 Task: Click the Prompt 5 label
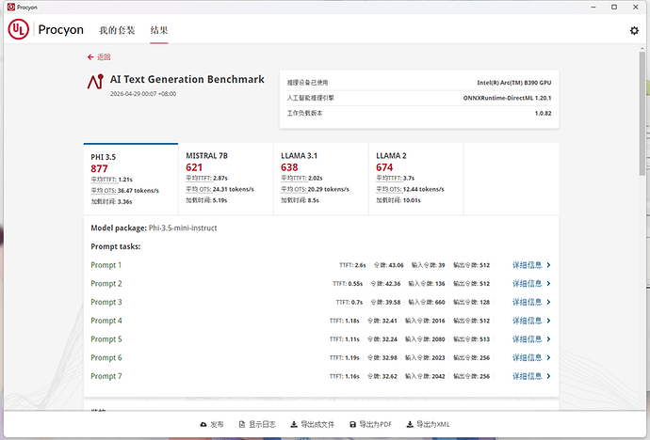coord(106,339)
